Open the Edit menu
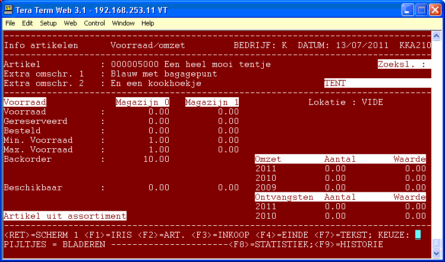 (x=27, y=23)
